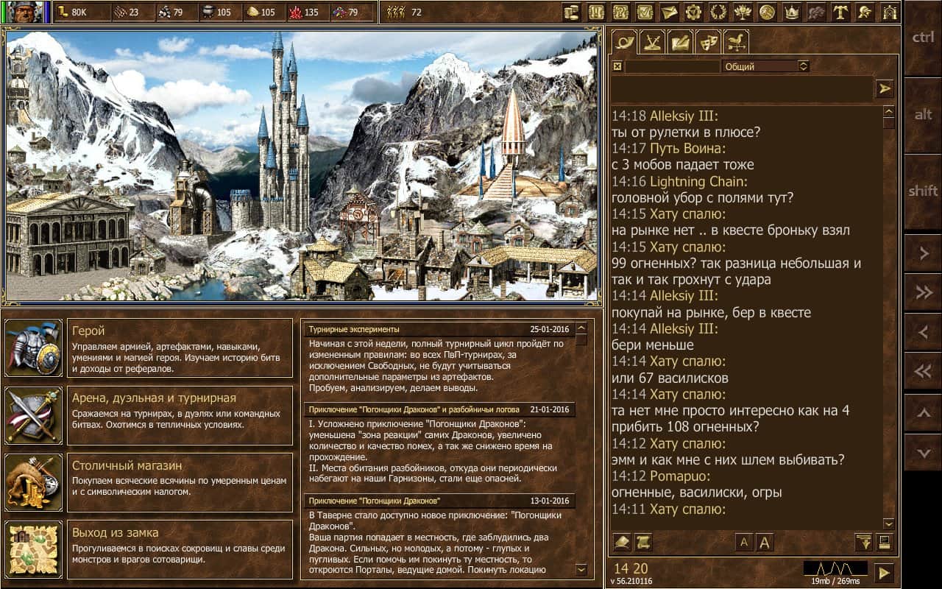The height and width of the screenshot is (589, 942).
Task: Open the "Общий" channel dropdown
Action: pyautogui.click(x=765, y=66)
